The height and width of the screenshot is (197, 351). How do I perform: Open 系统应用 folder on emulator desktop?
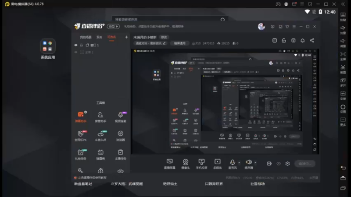pos(48,49)
